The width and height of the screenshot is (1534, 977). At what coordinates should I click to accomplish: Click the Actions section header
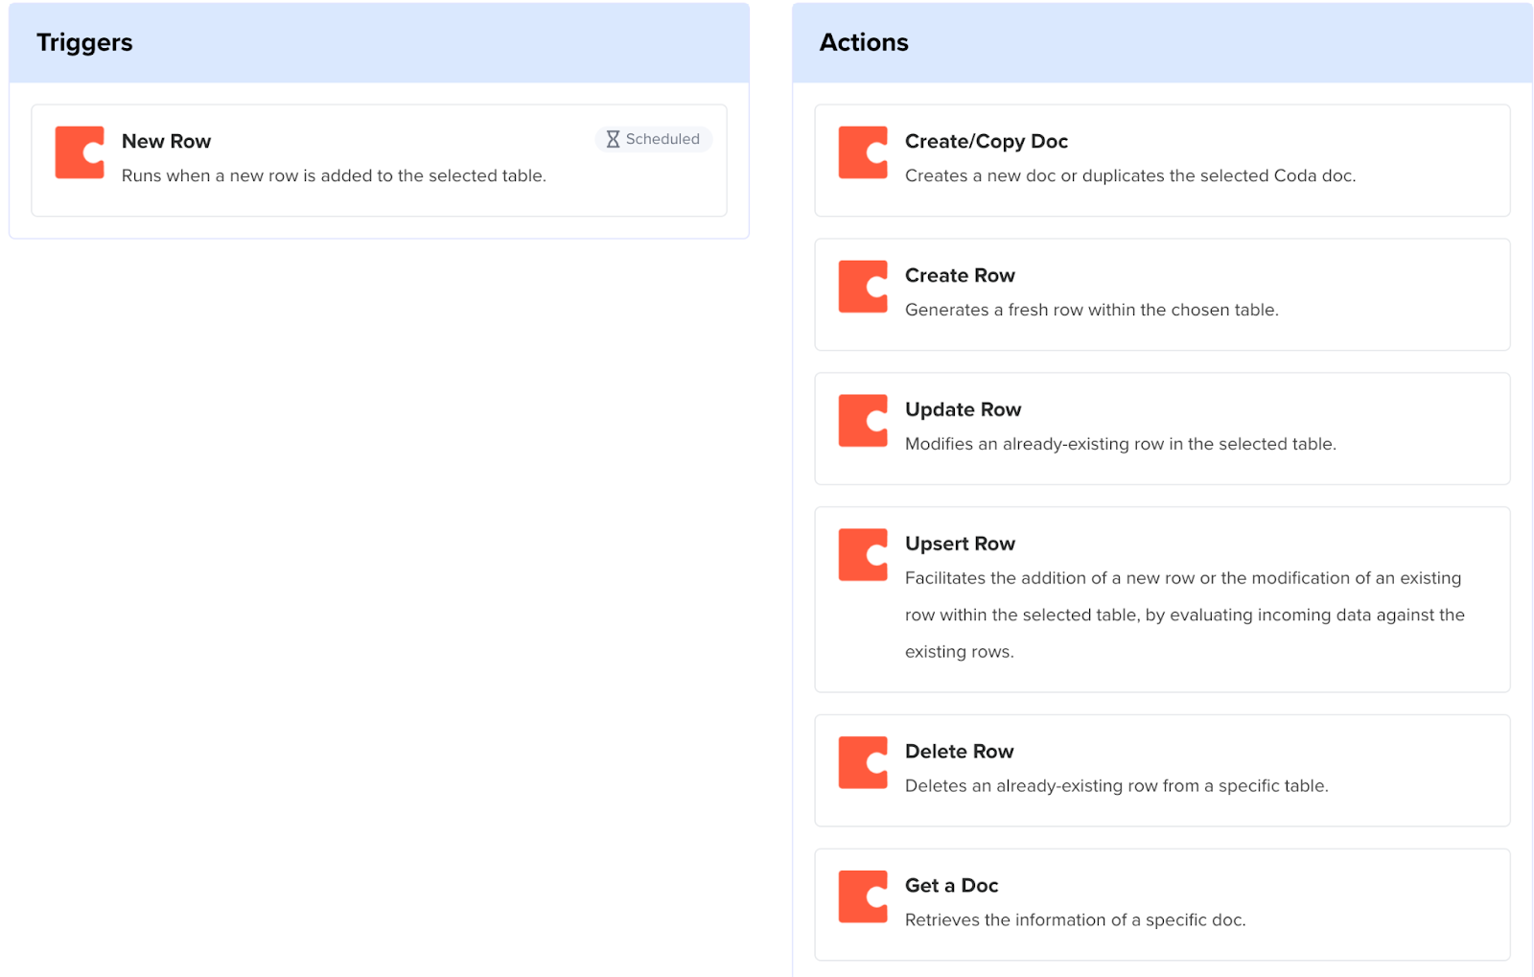pos(863,42)
